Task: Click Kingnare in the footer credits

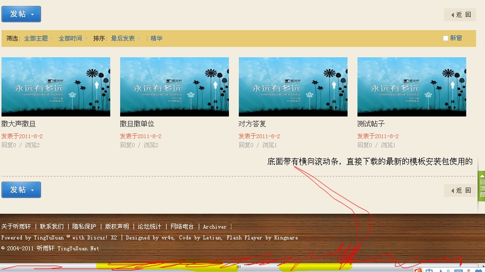Action: [x=286, y=238]
